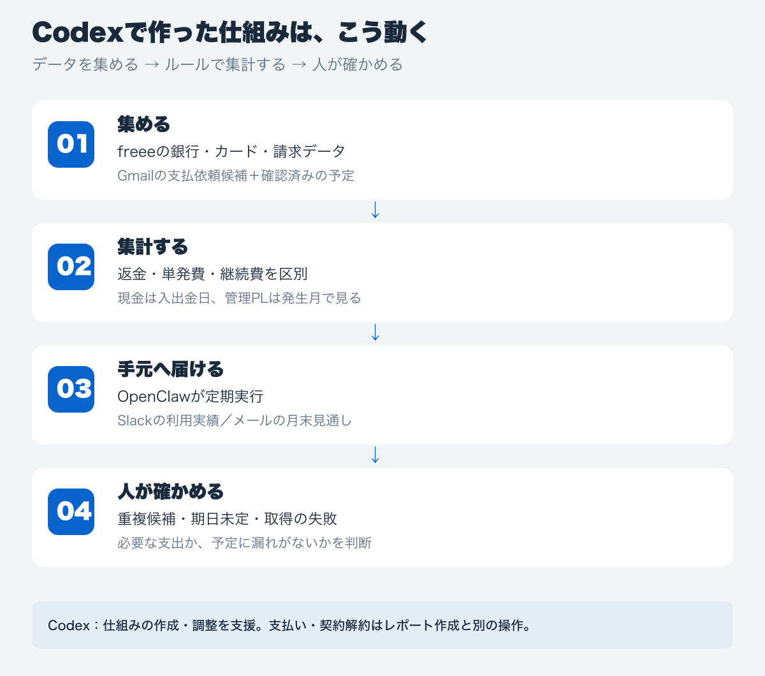This screenshot has width=765, height=676.
Task: Click the blue 04 step badge
Action: [x=71, y=511]
